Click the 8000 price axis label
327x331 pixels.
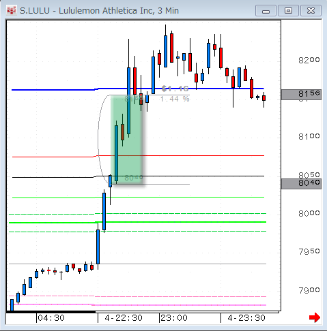click(x=309, y=213)
